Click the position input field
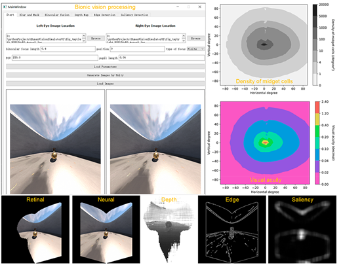This screenshot has width=341, height=267. click(137, 49)
